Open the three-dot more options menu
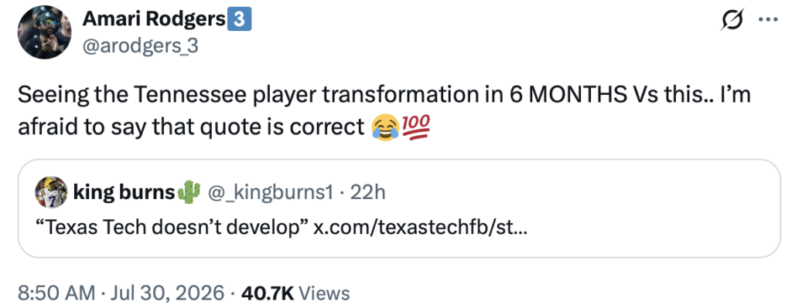792x308 pixels. click(769, 22)
